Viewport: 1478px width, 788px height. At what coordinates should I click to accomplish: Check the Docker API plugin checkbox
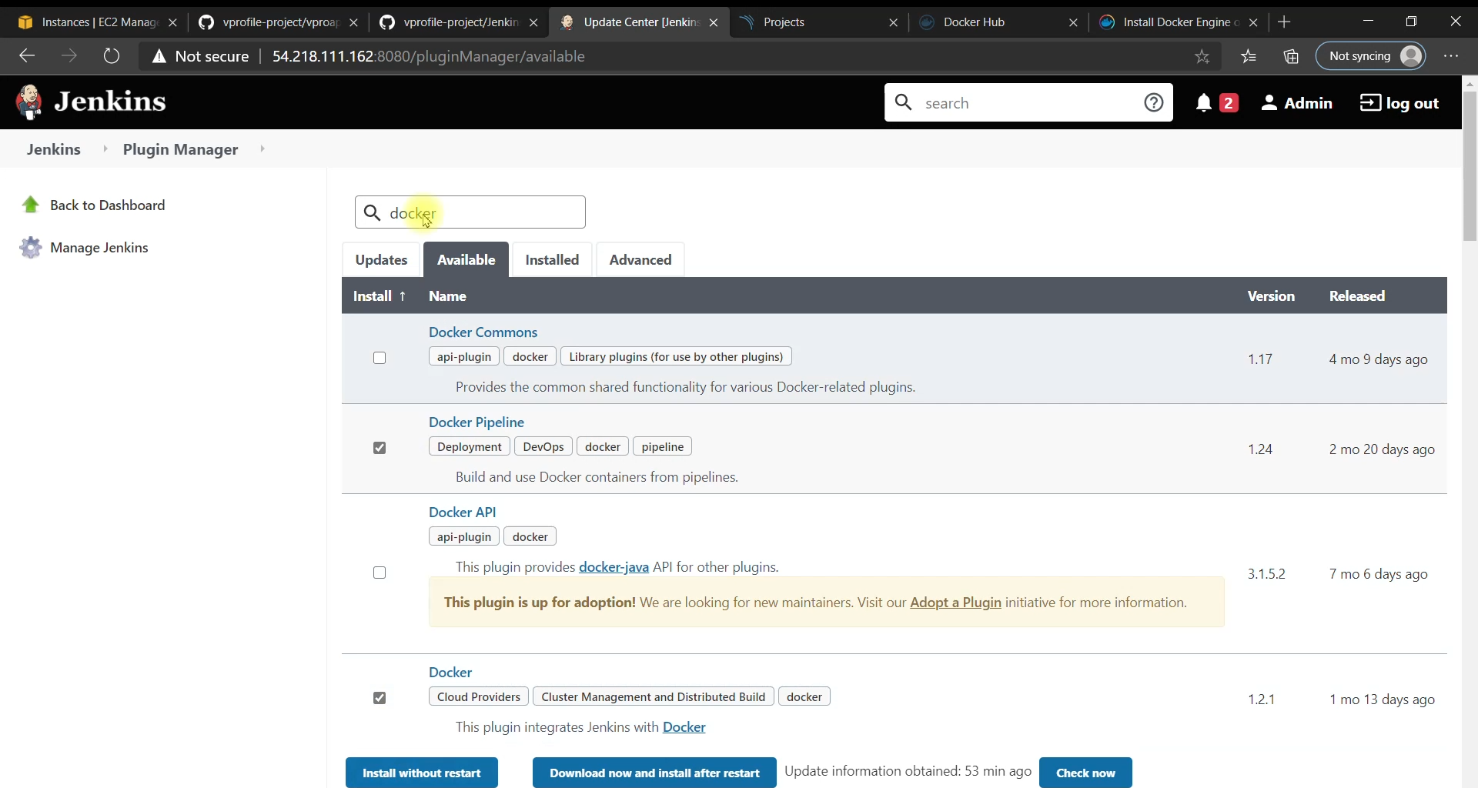pyautogui.click(x=380, y=573)
